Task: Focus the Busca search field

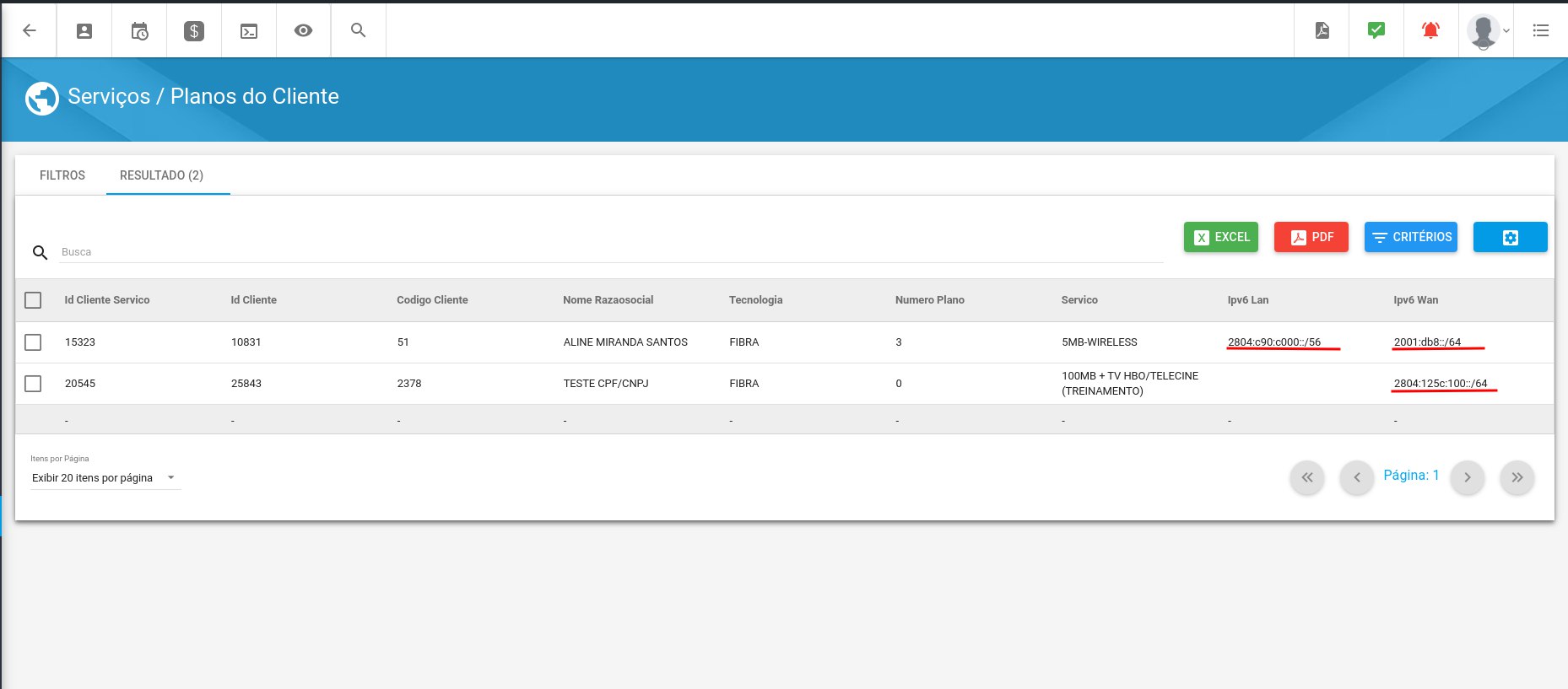Action: click(x=611, y=252)
